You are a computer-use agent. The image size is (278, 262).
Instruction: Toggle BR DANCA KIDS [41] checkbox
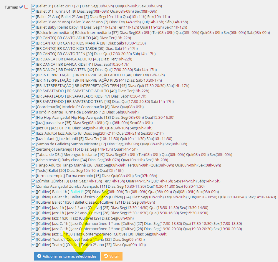(33, 65)
